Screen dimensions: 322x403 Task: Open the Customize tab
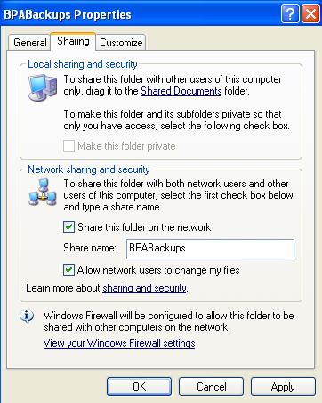(121, 43)
